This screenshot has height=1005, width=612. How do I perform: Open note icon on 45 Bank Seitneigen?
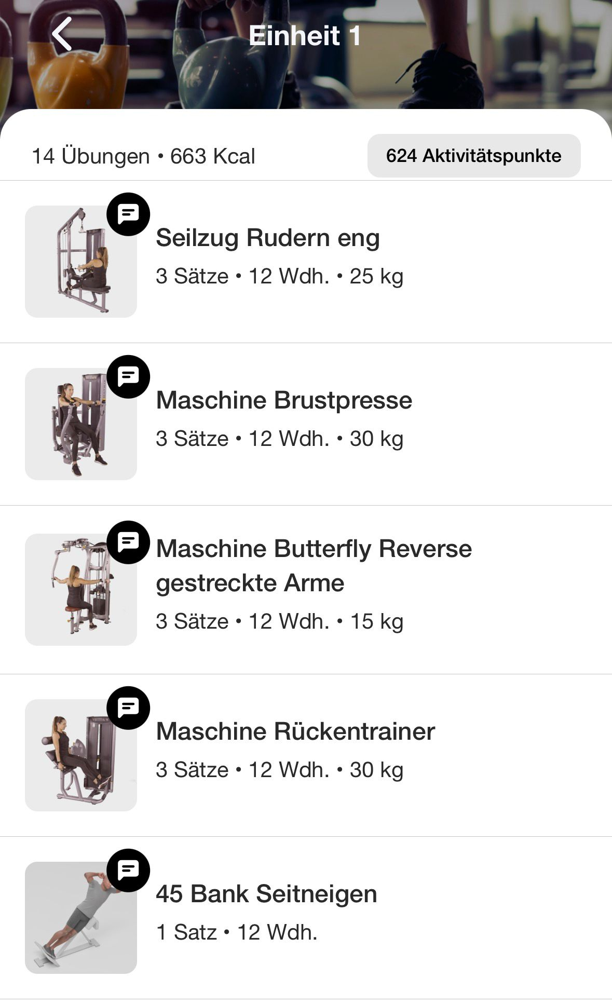[x=128, y=870]
